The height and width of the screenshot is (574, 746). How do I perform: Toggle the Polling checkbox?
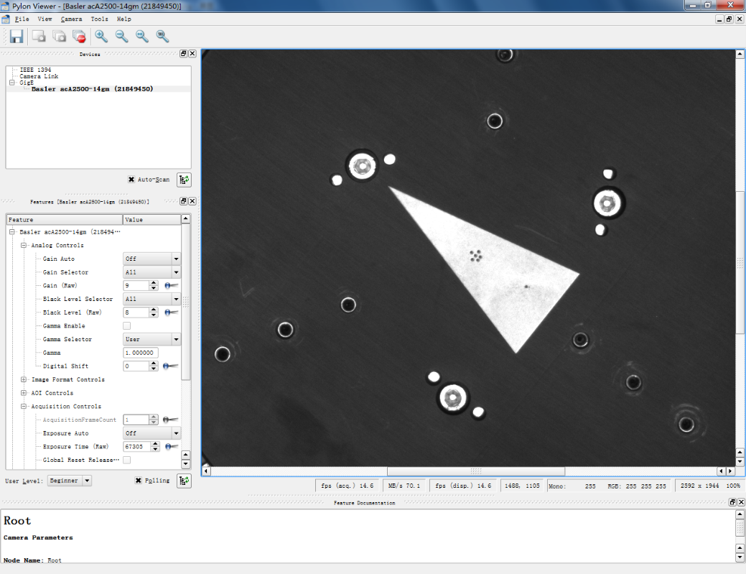coord(139,481)
